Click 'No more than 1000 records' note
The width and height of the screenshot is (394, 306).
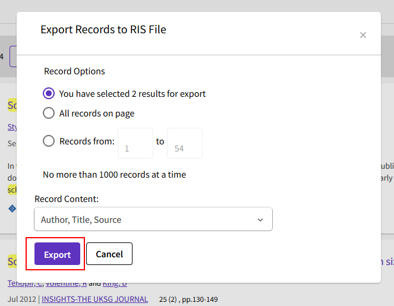coord(114,175)
